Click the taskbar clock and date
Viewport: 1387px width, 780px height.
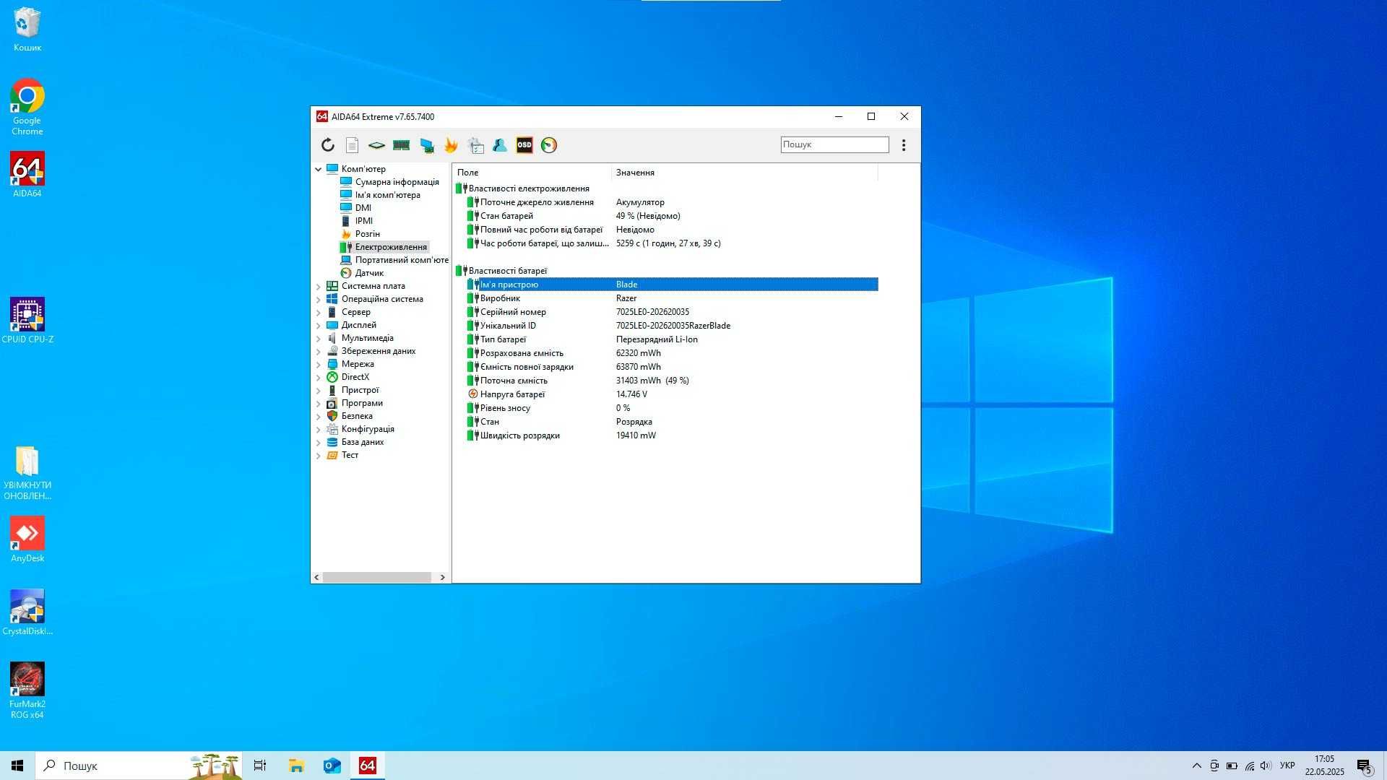point(1324,766)
